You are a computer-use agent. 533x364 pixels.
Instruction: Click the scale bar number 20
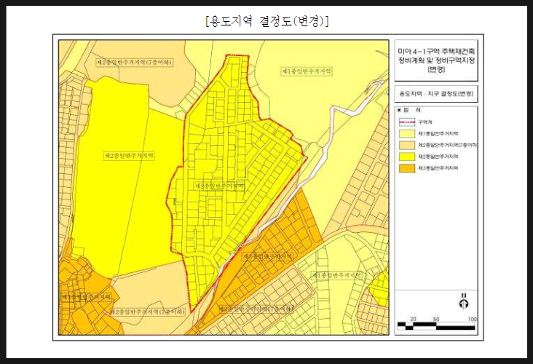(413, 319)
